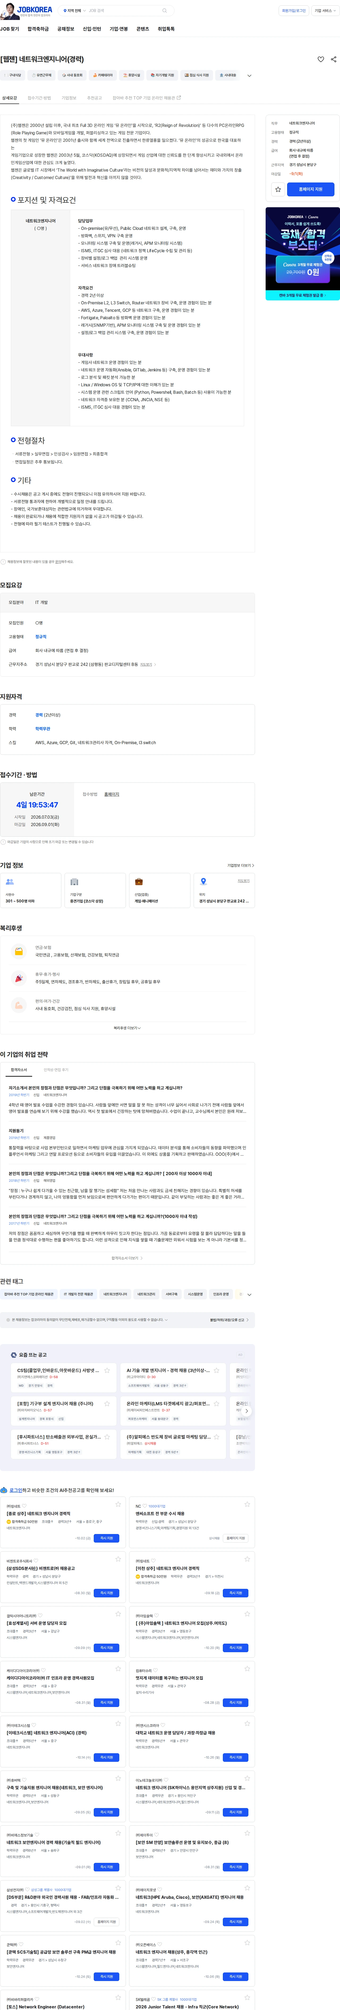Click the next arrow in 요즘 뜨는 공고
The height and width of the screenshot is (2010, 340).
[x=246, y=1411]
